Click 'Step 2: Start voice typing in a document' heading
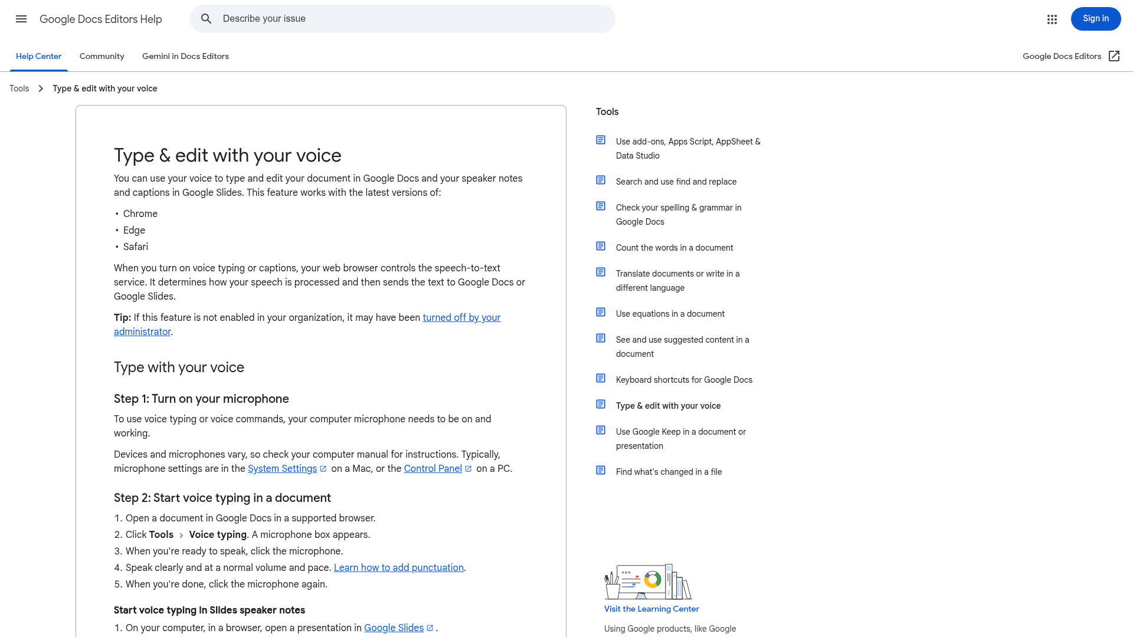Screen dimensions: 1133x637 [222, 498]
